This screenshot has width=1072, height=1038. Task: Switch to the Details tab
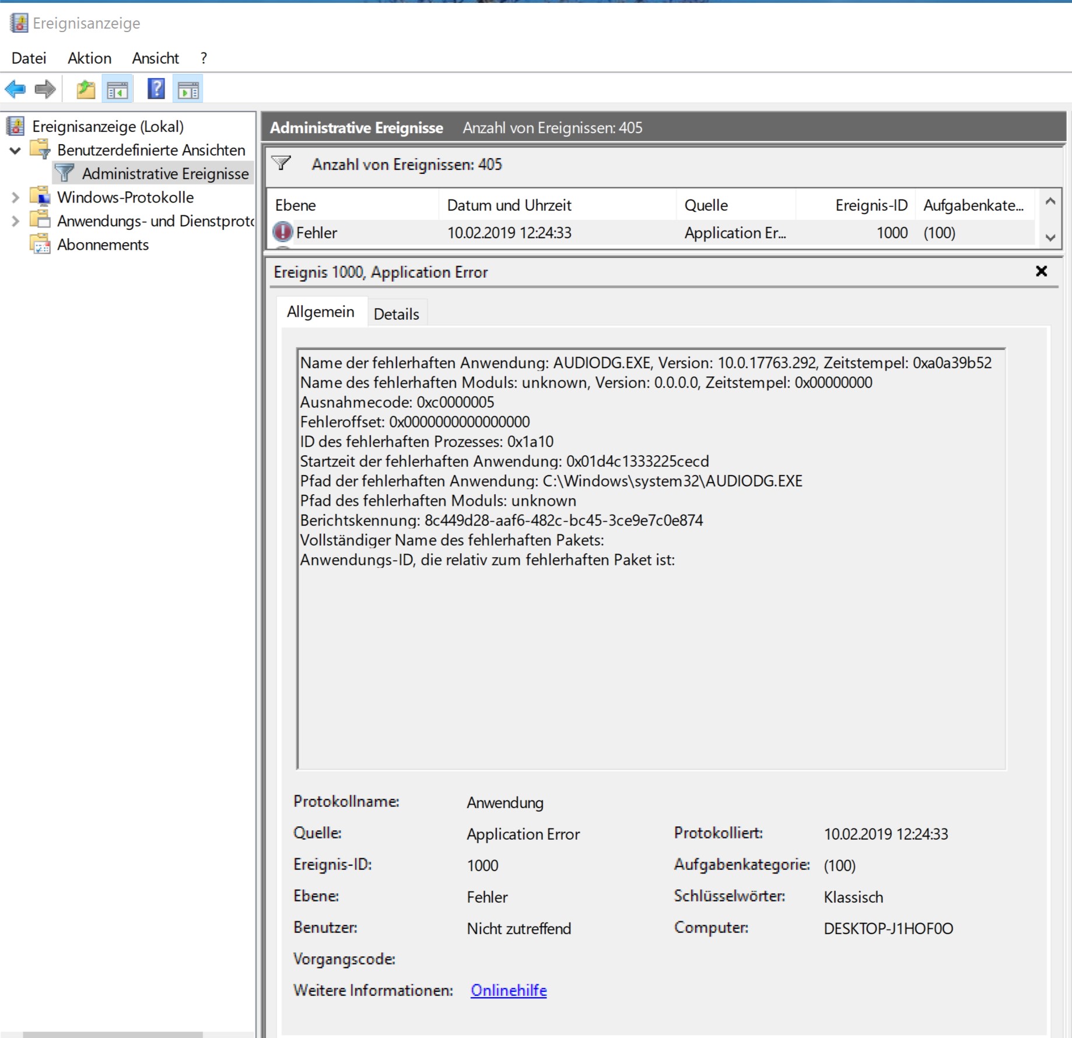point(397,314)
